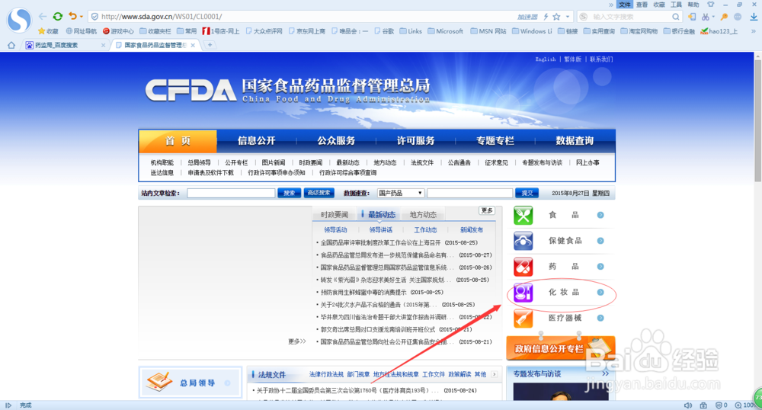Open the 机构职能 sub-menu link
The image size is (762, 410).
(x=162, y=163)
